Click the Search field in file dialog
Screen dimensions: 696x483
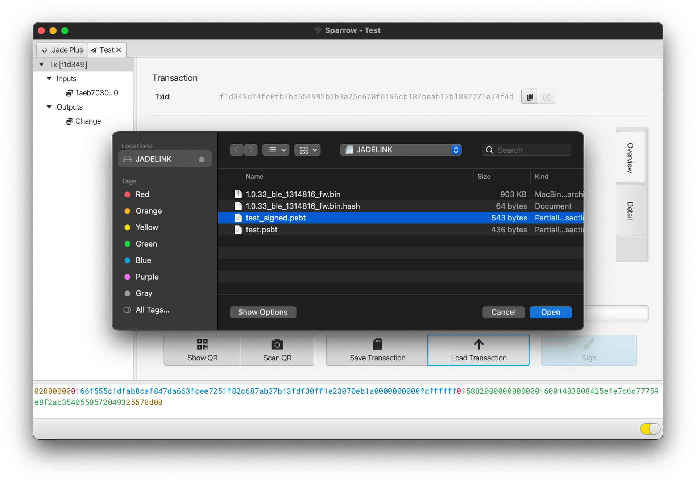pyautogui.click(x=527, y=150)
